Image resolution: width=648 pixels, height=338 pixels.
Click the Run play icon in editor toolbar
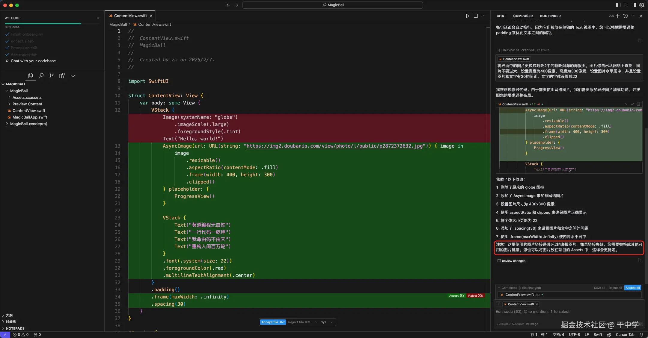coord(468,16)
